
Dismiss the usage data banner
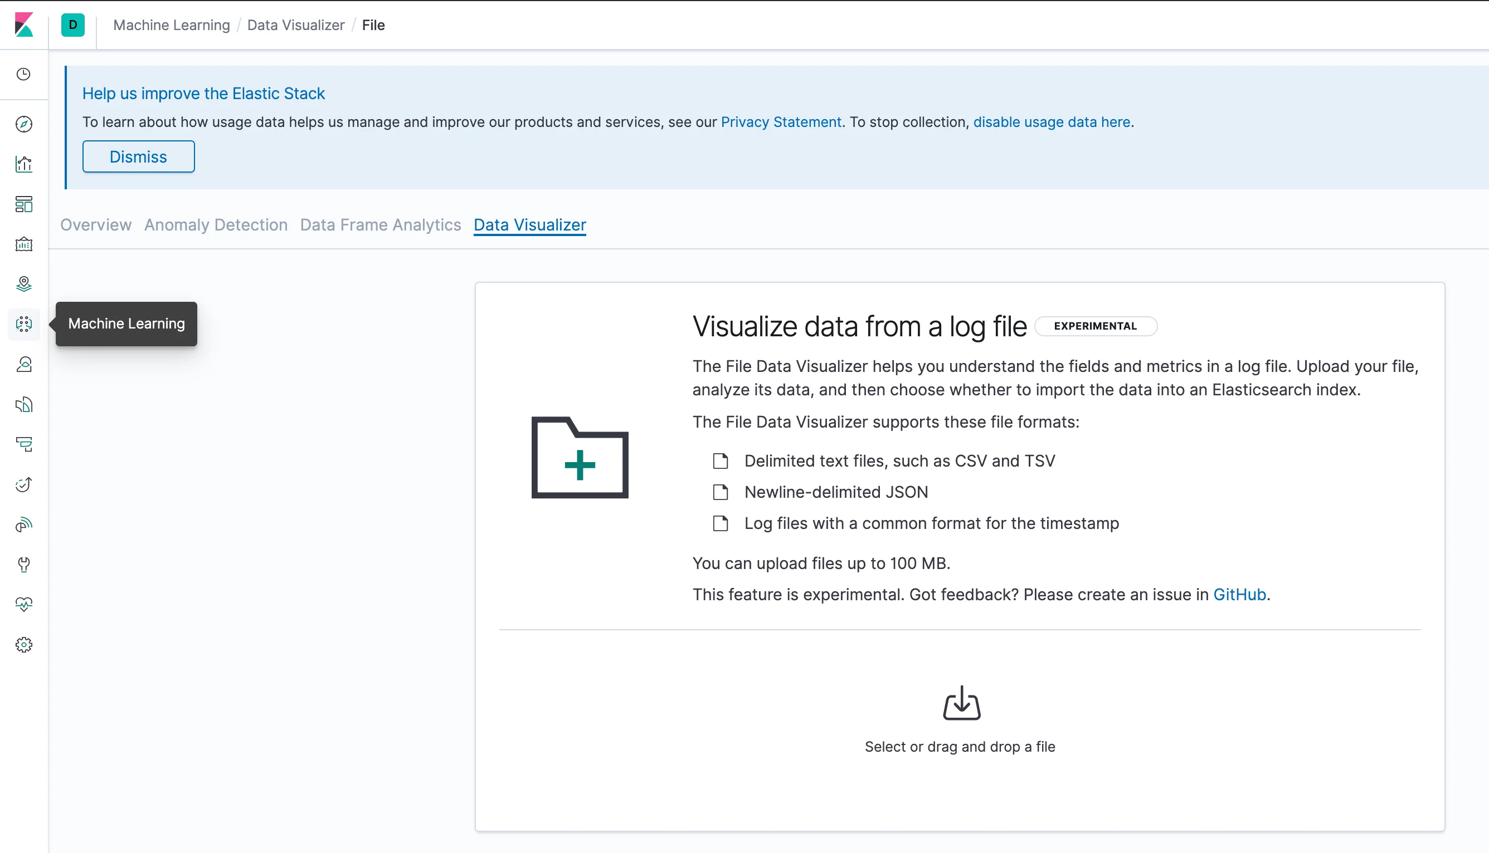(138, 157)
